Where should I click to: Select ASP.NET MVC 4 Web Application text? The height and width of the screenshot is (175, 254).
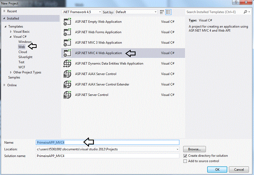click(98, 53)
